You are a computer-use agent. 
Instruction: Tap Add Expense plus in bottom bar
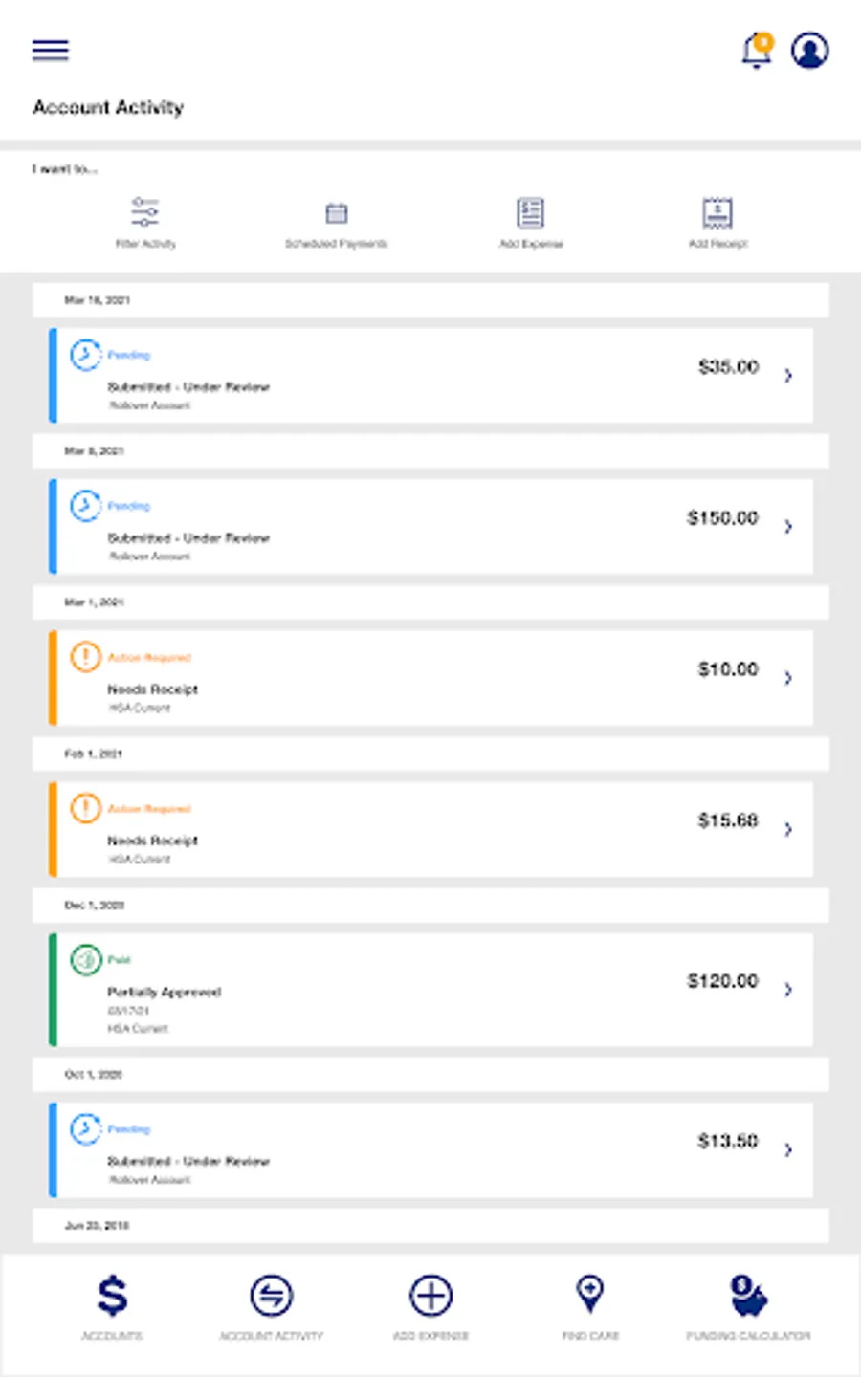(x=430, y=1297)
